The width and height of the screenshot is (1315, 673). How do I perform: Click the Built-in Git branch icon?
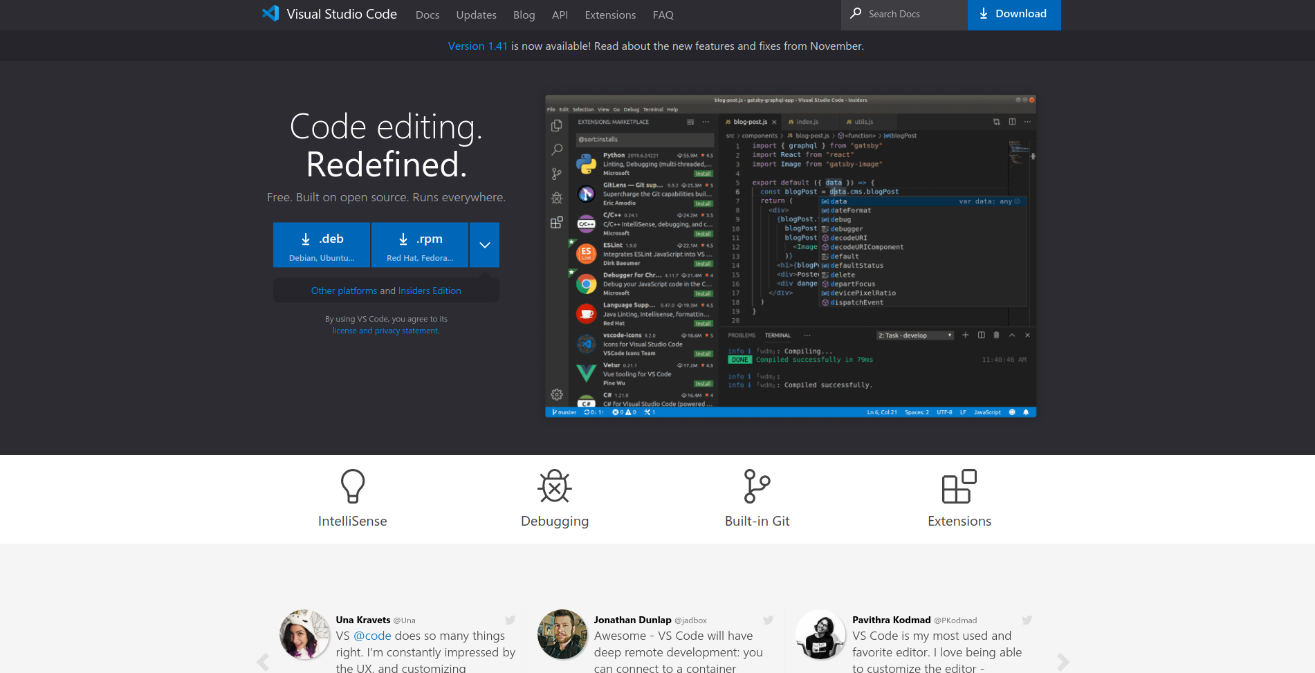(757, 486)
